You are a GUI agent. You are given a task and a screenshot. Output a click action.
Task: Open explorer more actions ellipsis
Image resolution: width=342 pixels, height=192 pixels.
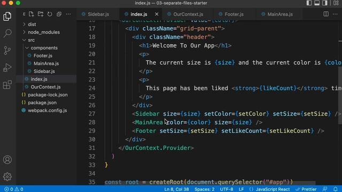[x=68, y=14]
